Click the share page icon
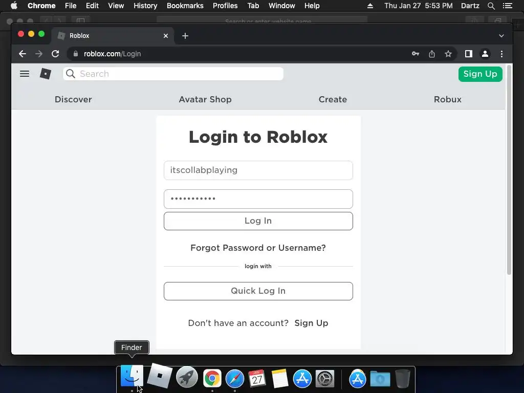The width and height of the screenshot is (524, 393). point(432,54)
